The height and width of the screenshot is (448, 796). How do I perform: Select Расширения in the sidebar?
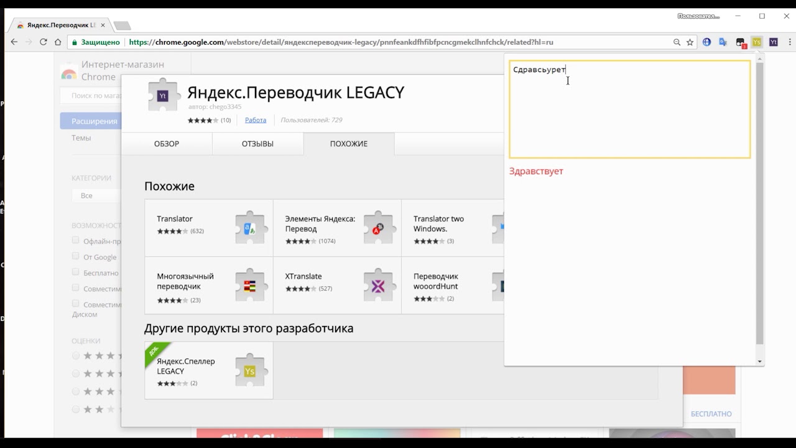tap(91, 121)
